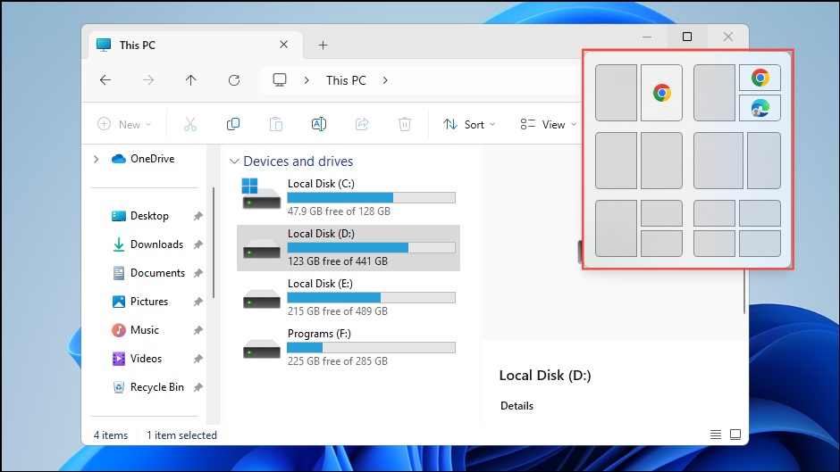Image resolution: width=840 pixels, height=472 pixels.
Task: Expand the OneDrive tree node
Action: pos(96,159)
